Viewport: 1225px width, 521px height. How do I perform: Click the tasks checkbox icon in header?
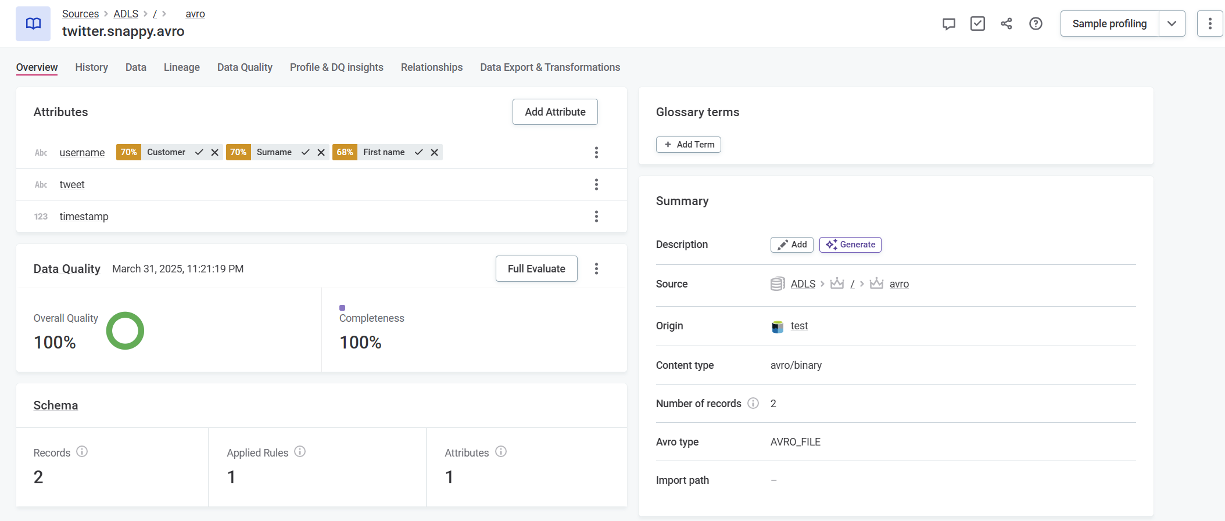coord(977,24)
